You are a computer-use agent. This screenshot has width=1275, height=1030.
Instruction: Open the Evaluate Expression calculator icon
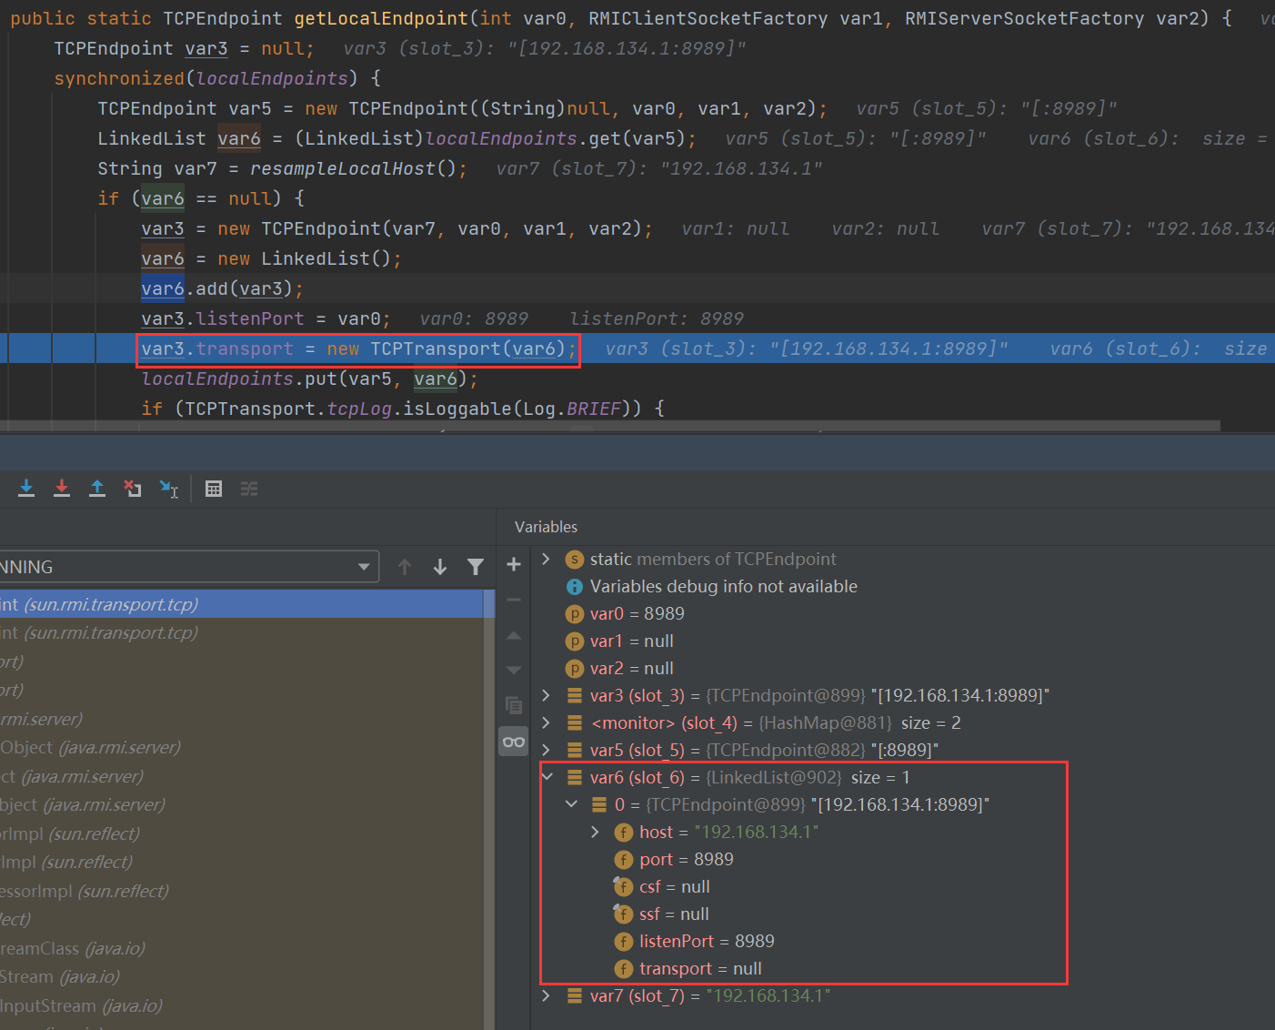(x=214, y=489)
